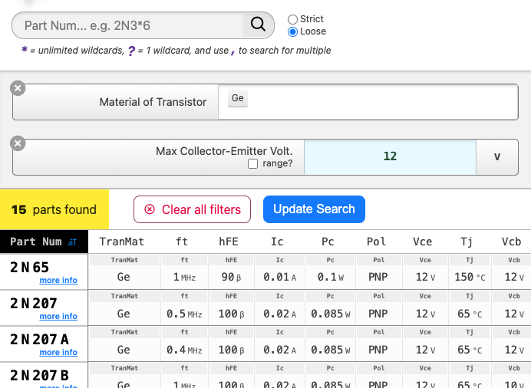Image resolution: width=531 pixels, height=388 pixels.
Task: Click the sort icon beside Part Num
Action: pos(72,242)
